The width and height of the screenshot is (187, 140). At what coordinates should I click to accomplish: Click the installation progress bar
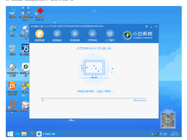coord(94,98)
